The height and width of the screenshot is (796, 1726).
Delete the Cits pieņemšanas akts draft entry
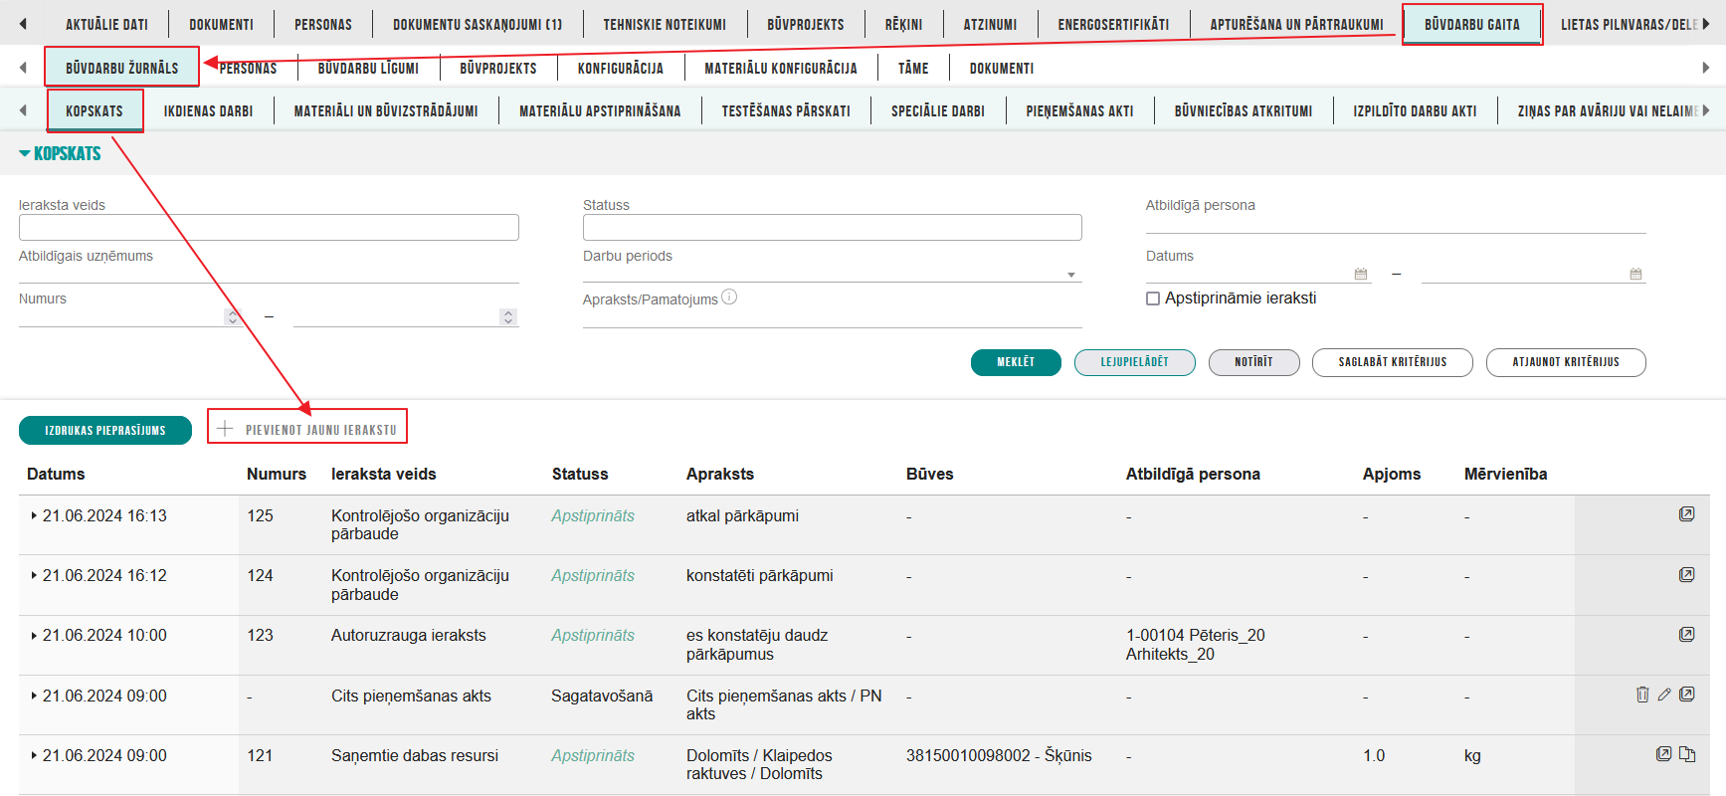point(1642,695)
